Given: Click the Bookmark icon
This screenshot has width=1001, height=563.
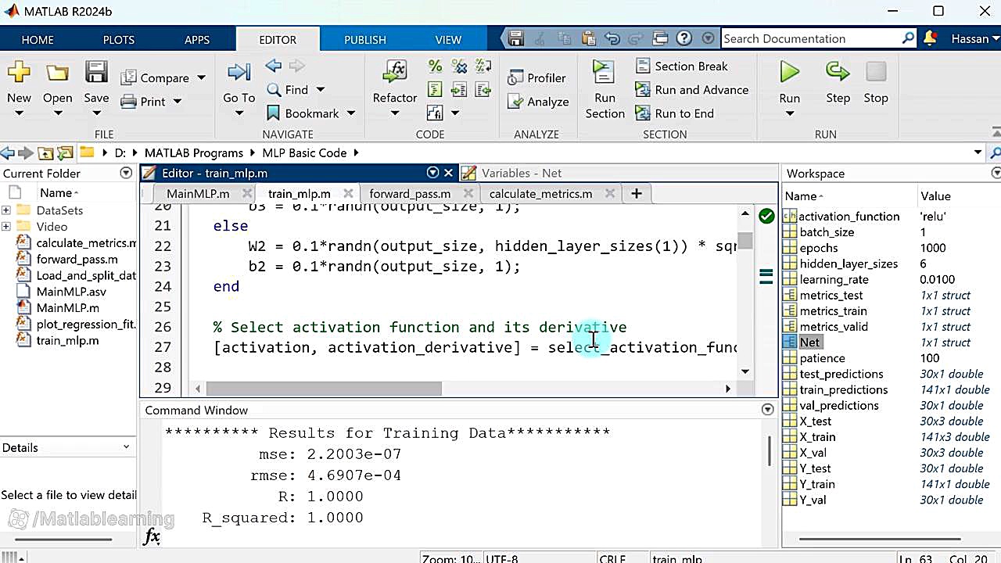Looking at the screenshot, I should [273, 113].
